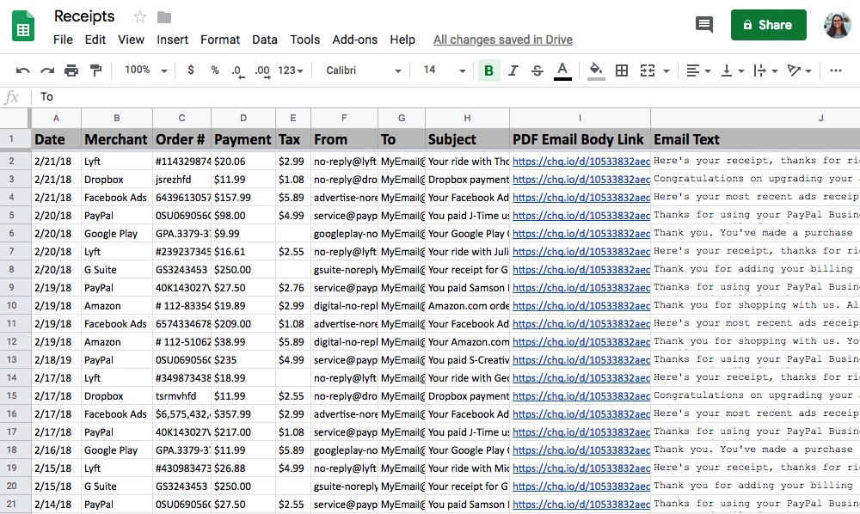860x514 pixels.
Task: Open the fill color tool
Action: (x=596, y=70)
